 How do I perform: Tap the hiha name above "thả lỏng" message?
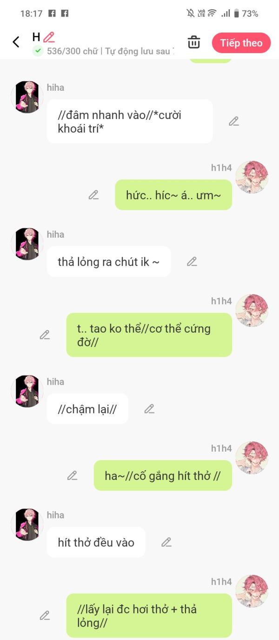pyautogui.click(x=55, y=234)
